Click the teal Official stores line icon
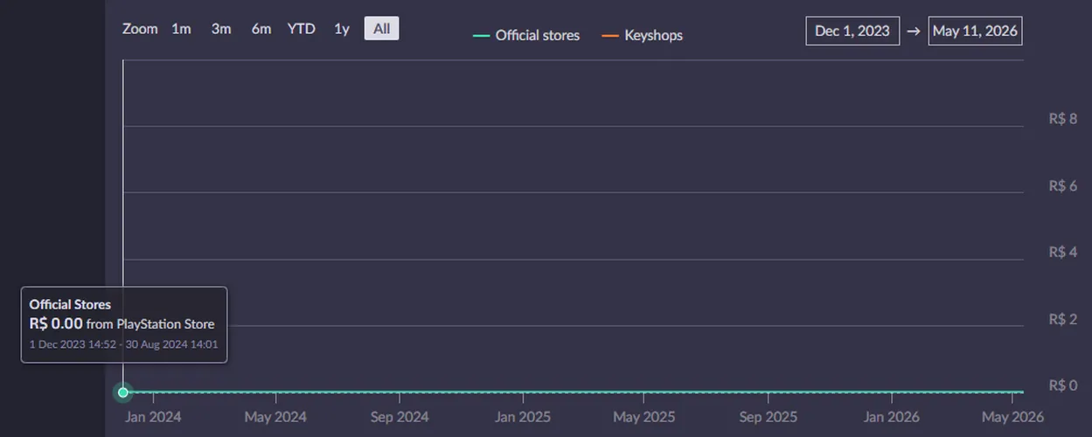The height and width of the screenshot is (437, 1092). 481,36
